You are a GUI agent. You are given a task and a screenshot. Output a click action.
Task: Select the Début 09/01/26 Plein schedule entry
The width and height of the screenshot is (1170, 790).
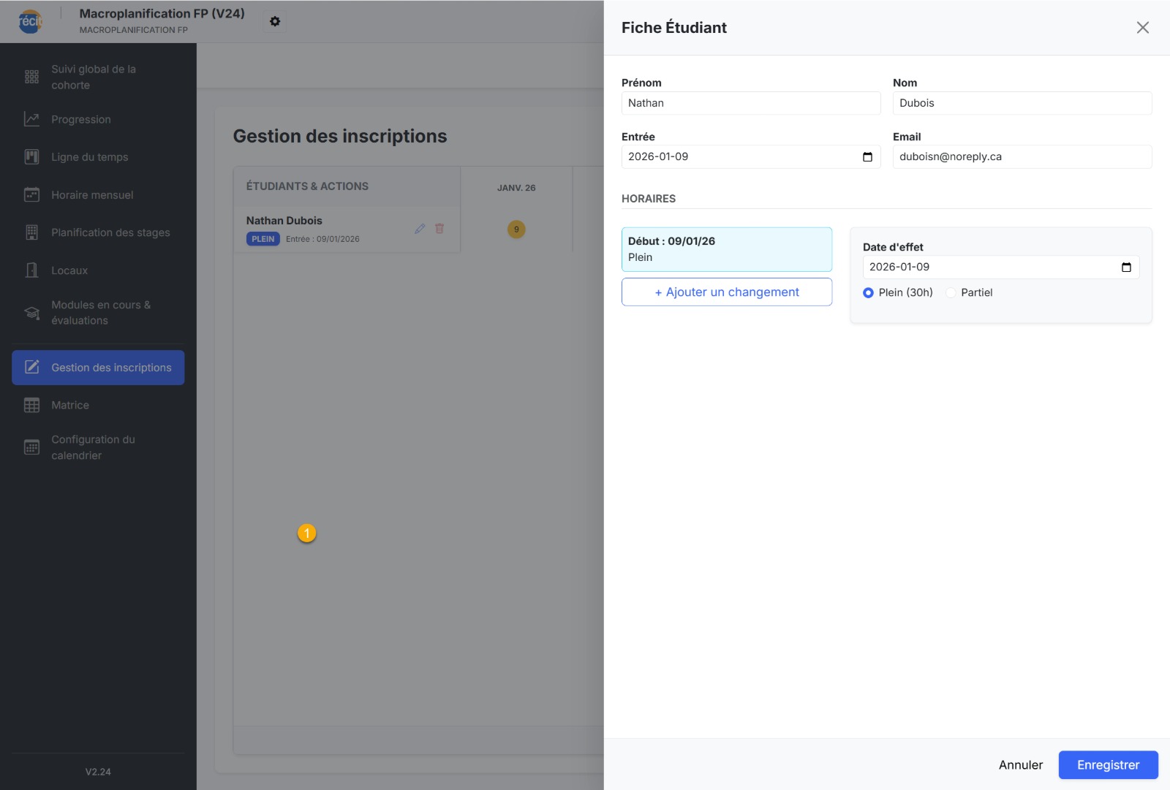point(726,249)
